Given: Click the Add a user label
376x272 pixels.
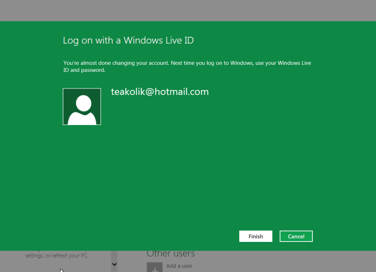Looking at the screenshot, I should pos(179,266).
